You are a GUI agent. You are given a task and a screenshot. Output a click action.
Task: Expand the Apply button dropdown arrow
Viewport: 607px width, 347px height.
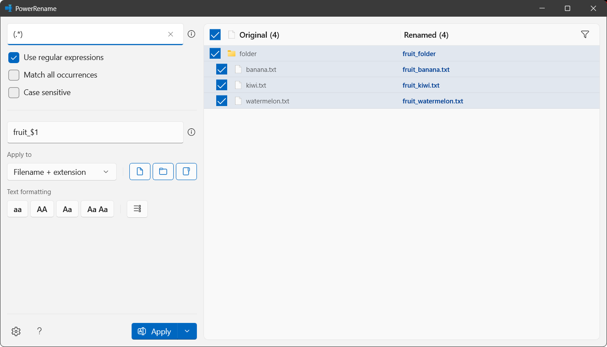[187, 331]
